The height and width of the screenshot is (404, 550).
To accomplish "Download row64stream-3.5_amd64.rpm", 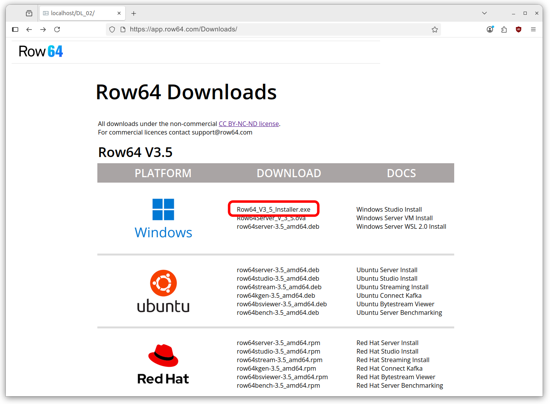I will (280, 360).
